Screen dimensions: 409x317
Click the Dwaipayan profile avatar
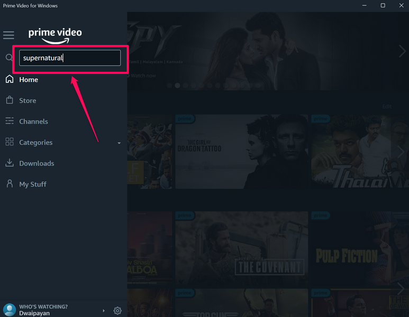10,310
